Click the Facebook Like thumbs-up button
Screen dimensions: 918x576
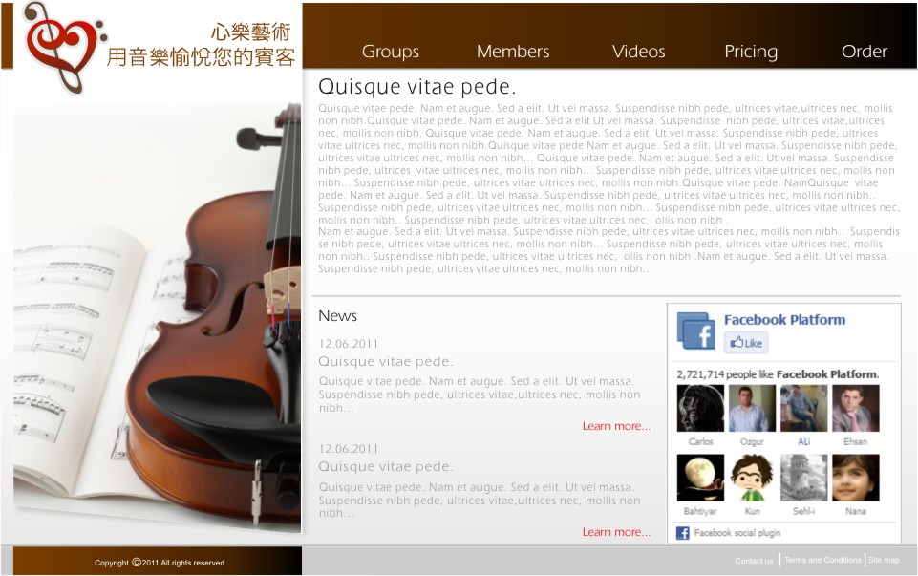(746, 342)
